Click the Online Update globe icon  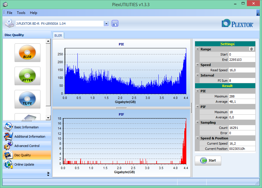pyautogui.click(x=8, y=164)
